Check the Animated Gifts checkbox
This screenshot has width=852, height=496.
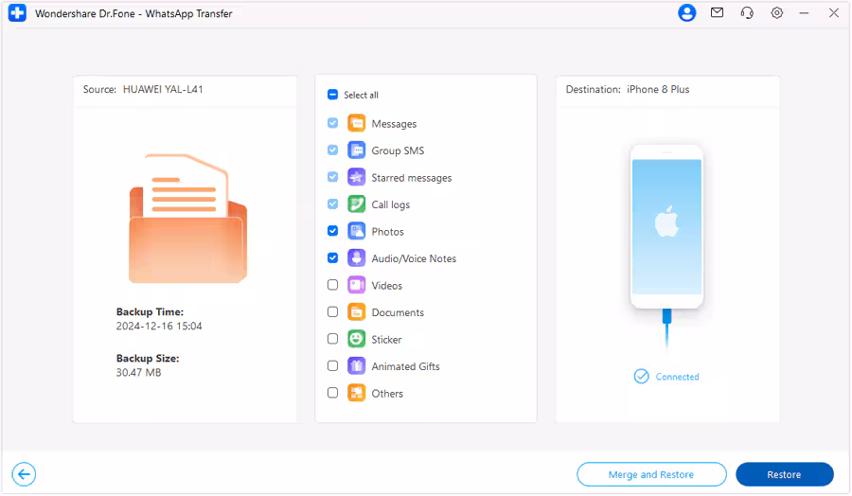(x=332, y=366)
